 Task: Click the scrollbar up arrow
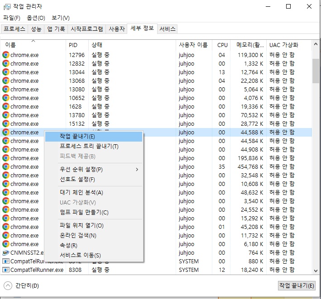(316, 44)
